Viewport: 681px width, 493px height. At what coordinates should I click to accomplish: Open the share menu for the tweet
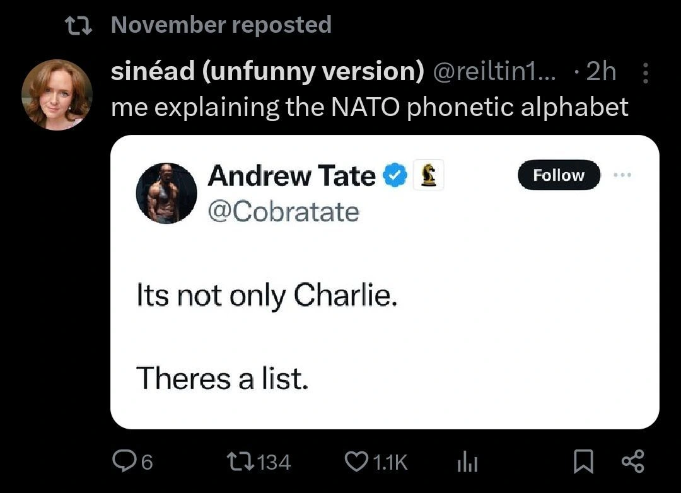pyautogui.click(x=632, y=461)
